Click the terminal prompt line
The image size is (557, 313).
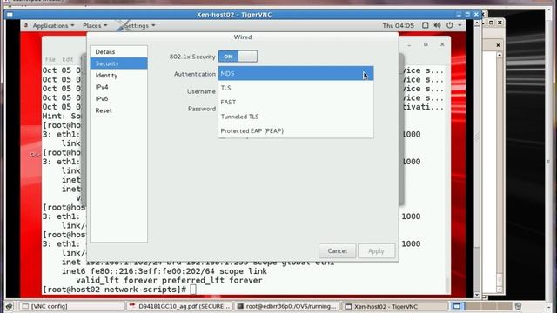tap(119, 290)
